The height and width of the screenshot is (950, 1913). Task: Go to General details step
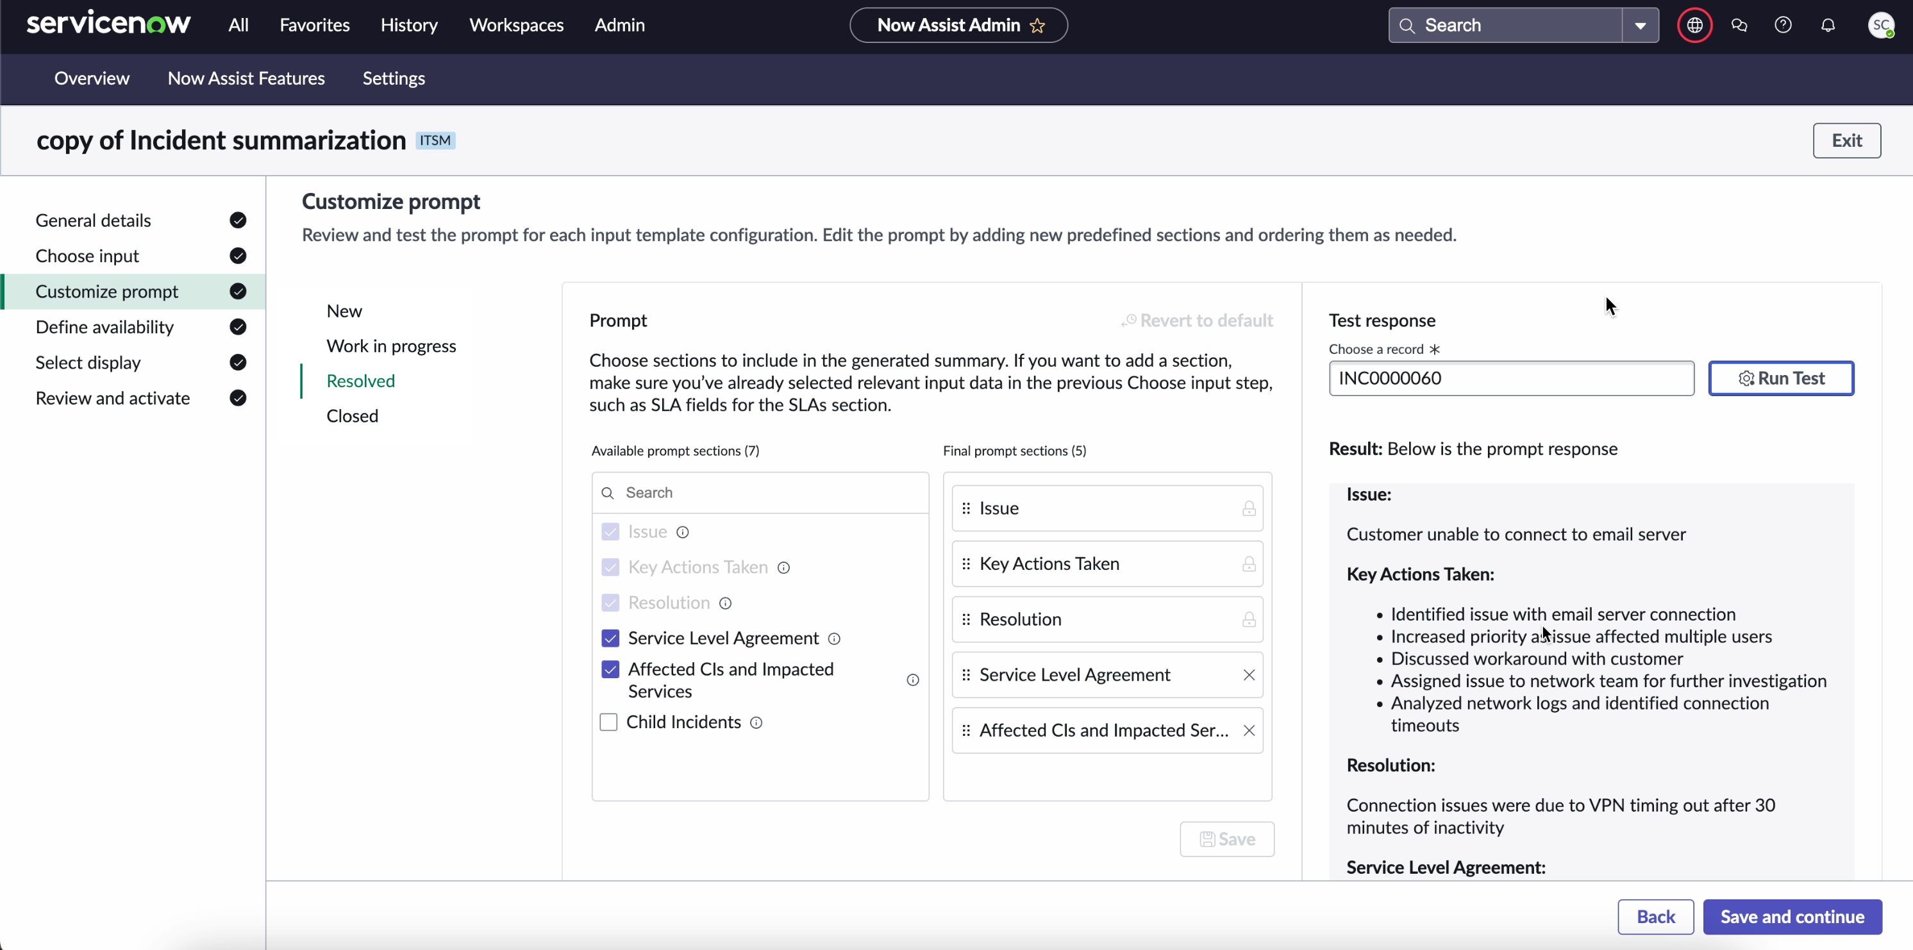[134, 221]
